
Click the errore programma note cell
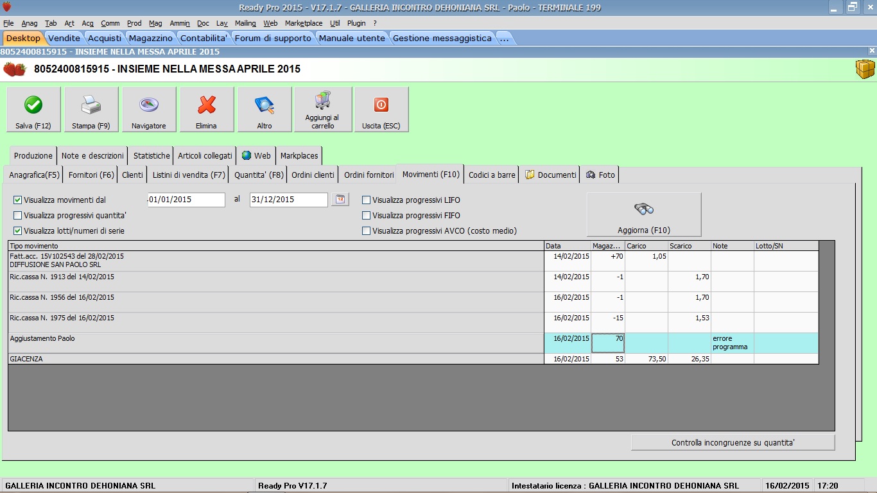point(733,343)
